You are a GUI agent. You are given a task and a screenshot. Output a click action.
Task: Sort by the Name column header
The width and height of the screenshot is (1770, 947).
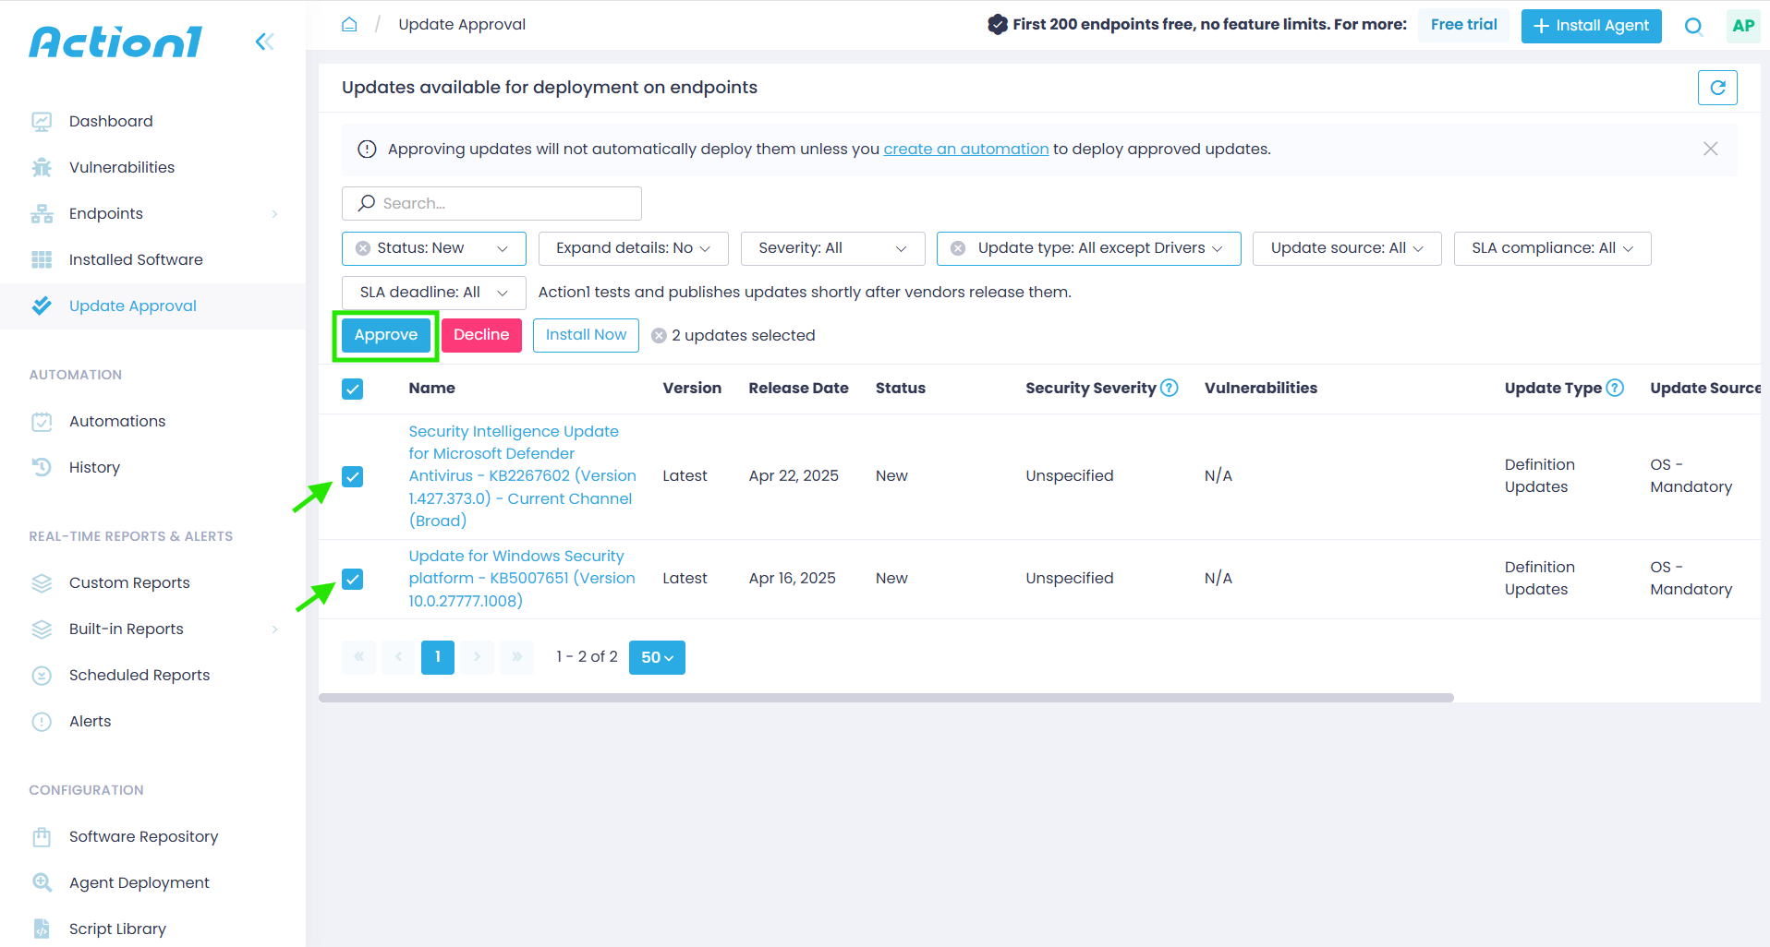(431, 389)
